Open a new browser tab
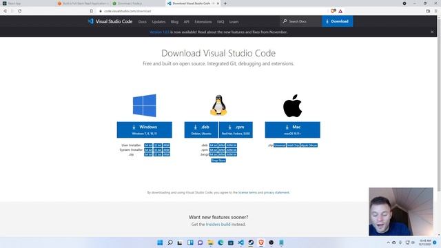Screen dimensions: 441x248 225,3
